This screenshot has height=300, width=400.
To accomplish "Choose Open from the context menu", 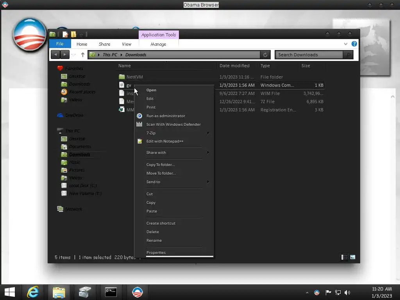I will coord(151,90).
